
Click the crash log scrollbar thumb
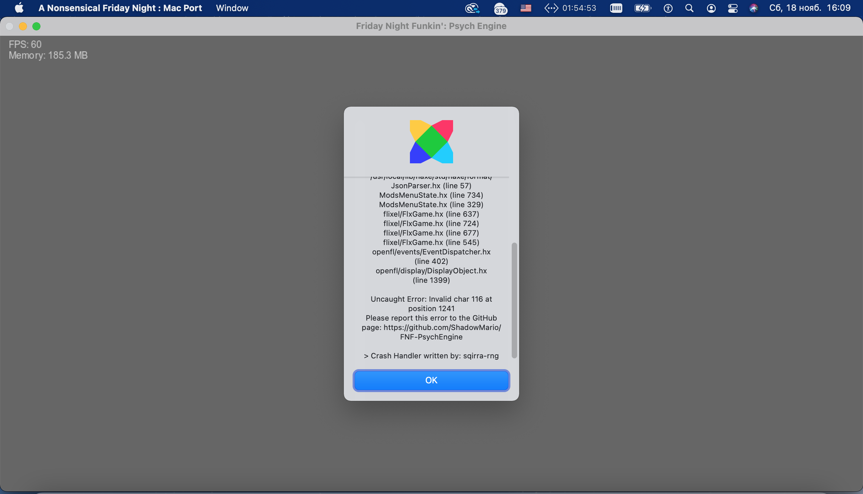click(514, 300)
